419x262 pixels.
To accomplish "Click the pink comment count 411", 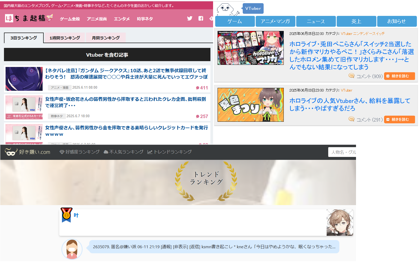I will (202, 88).
